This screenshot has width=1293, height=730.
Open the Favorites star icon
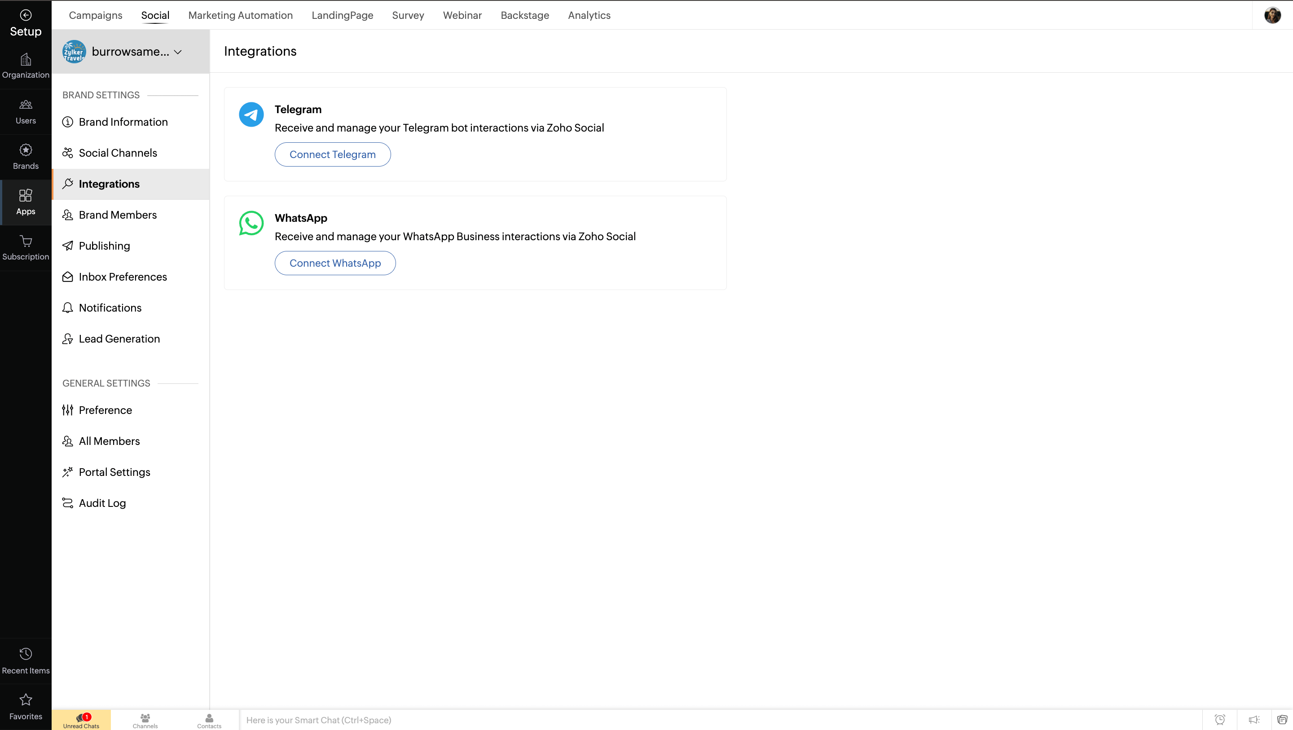pos(26,699)
